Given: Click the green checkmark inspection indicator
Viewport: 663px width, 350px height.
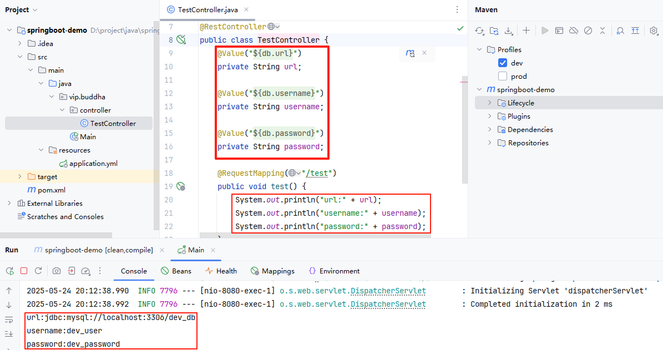Looking at the screenshot, I should click(x=460, y=28).
